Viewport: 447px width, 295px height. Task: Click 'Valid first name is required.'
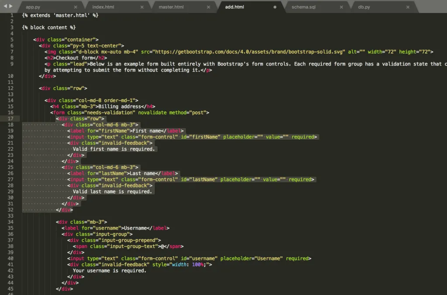114,149
